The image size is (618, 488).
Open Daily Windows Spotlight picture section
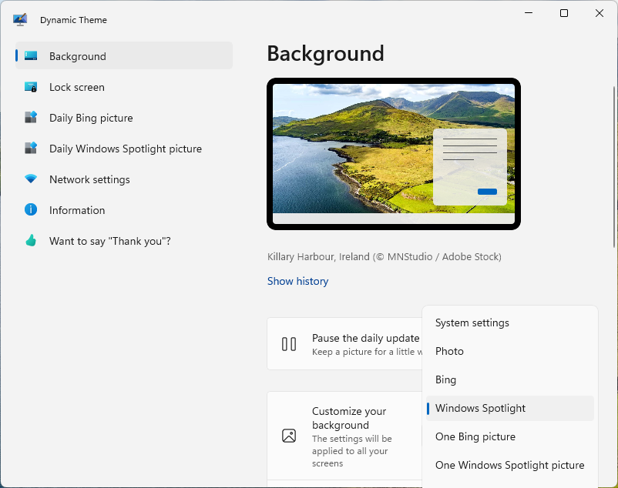[x=124, y=149]
